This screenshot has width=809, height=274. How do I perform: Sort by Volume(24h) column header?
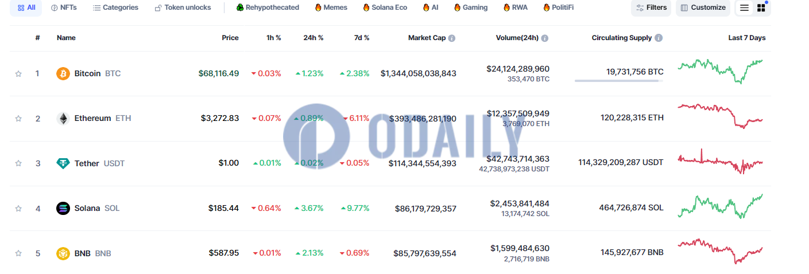tap(517, 38)
